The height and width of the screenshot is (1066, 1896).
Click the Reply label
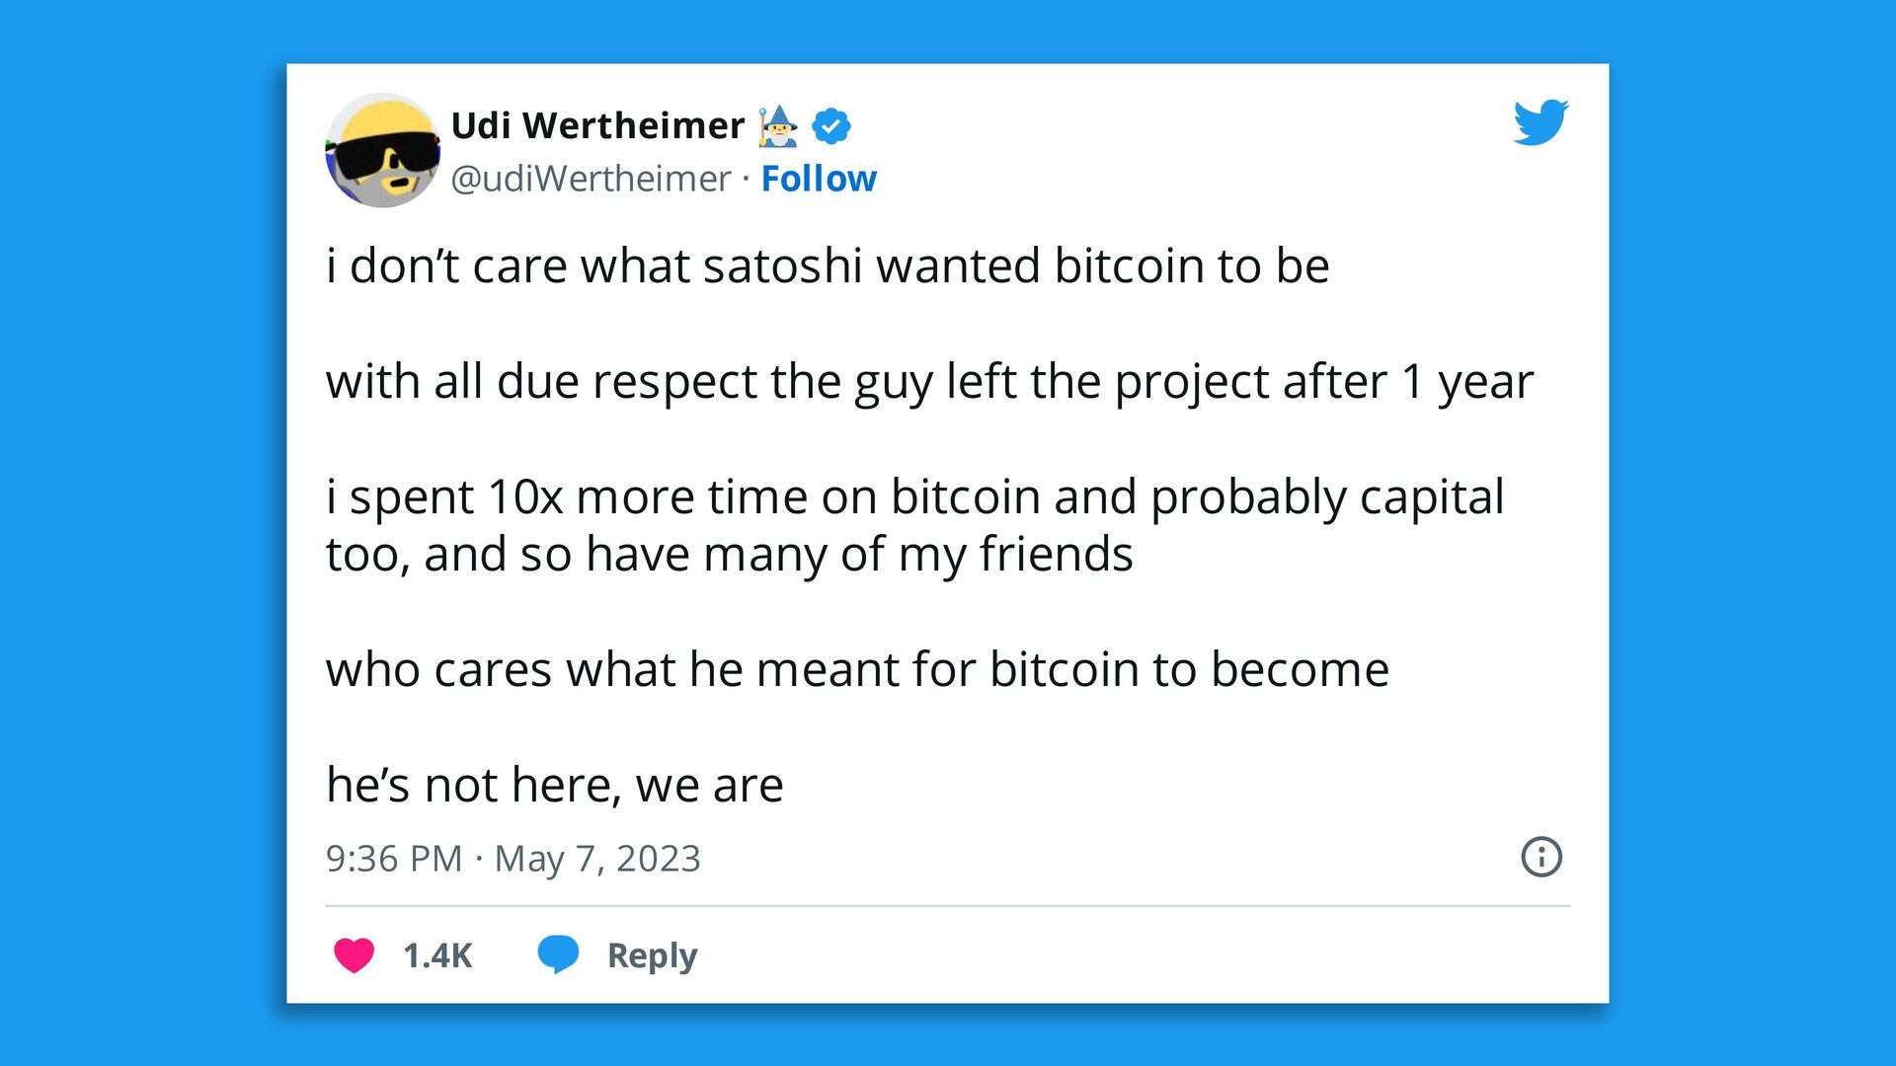651,954
